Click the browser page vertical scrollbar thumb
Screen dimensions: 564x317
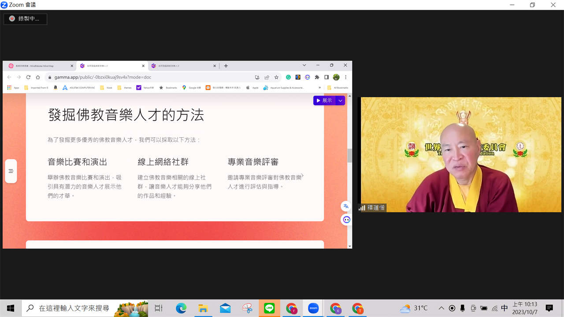[350, 155]
